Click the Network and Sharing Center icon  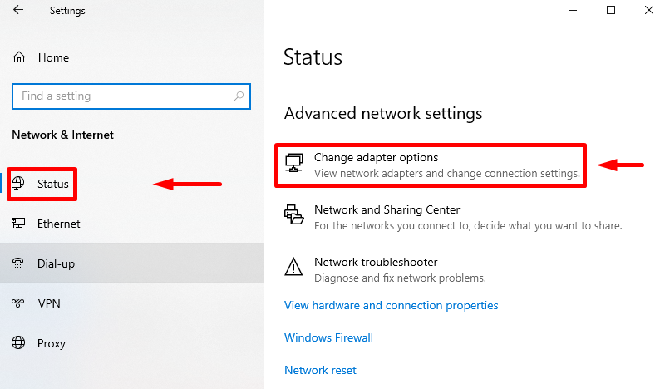[293, 214]
